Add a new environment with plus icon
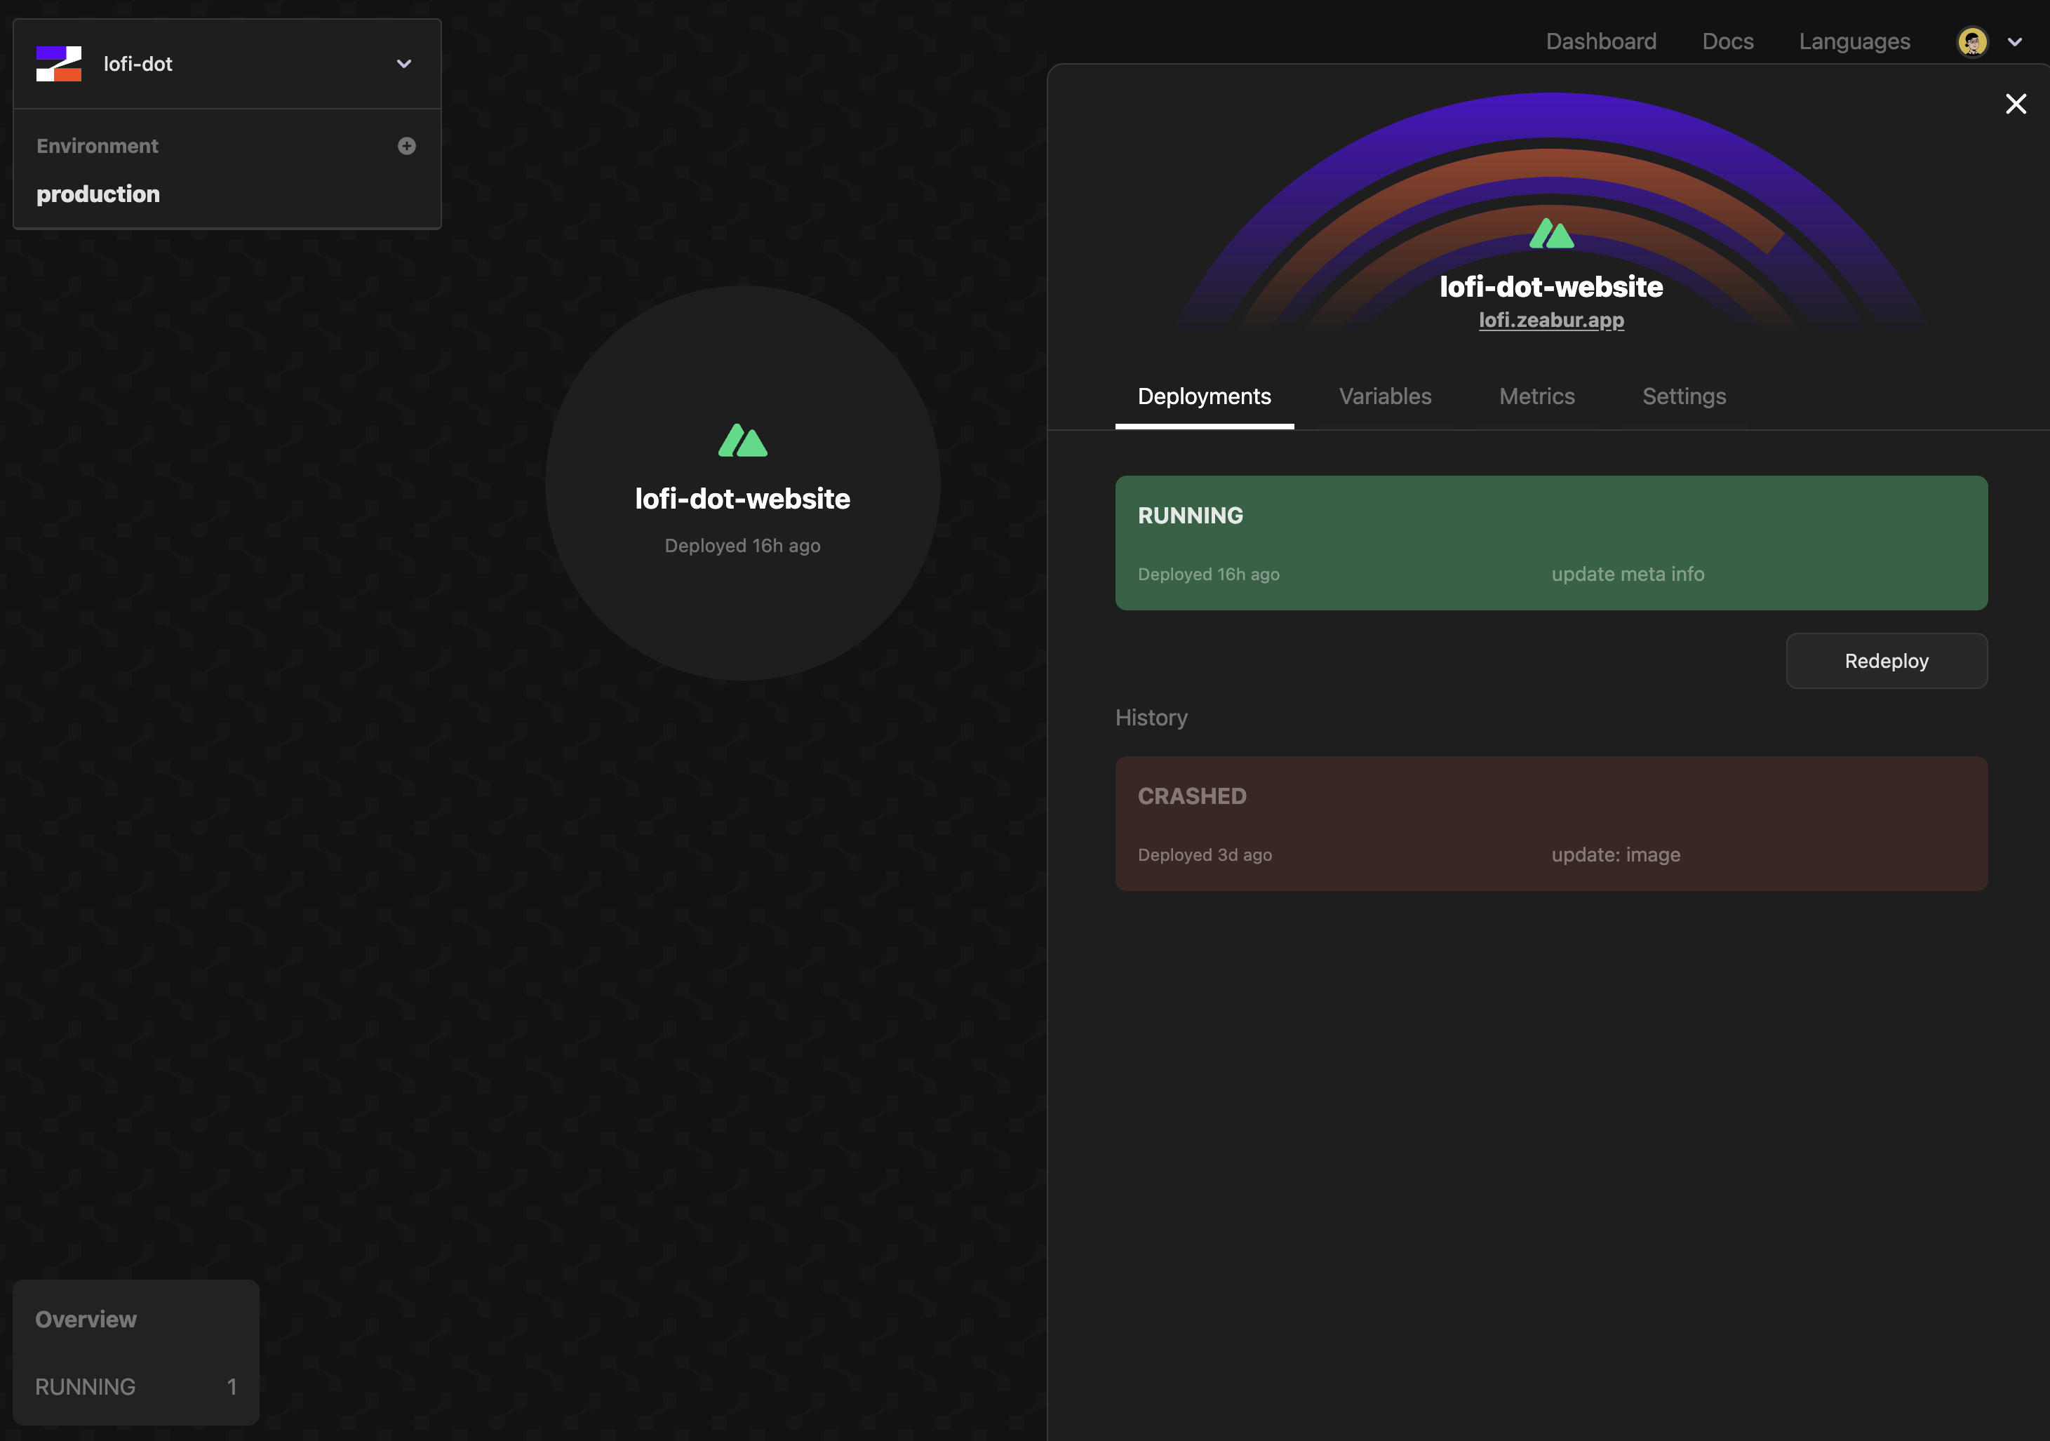Screen dimensions: 2050x1441 [x=406, y=145]
